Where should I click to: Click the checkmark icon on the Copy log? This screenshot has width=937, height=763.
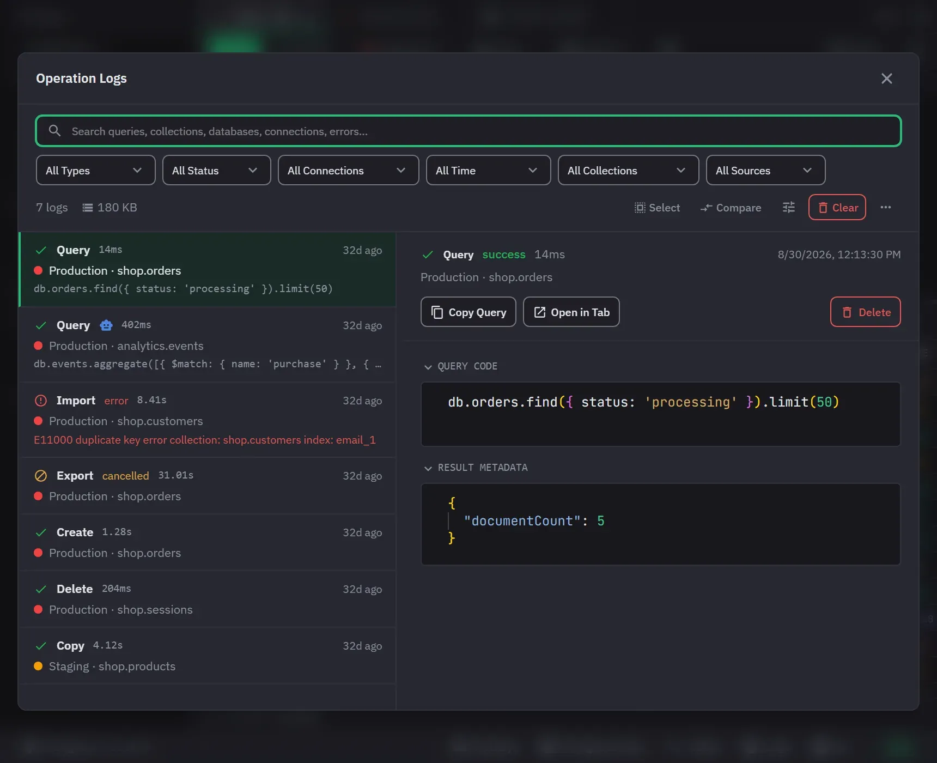[41, 646]
